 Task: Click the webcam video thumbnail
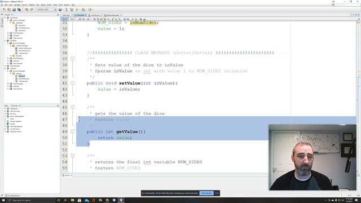pos(312,157)
